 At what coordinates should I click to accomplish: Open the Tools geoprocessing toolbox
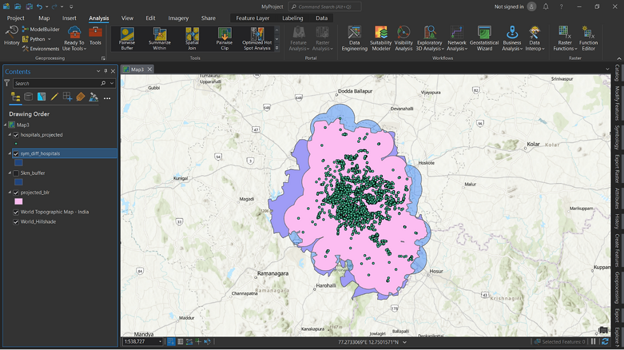point(96,36)
